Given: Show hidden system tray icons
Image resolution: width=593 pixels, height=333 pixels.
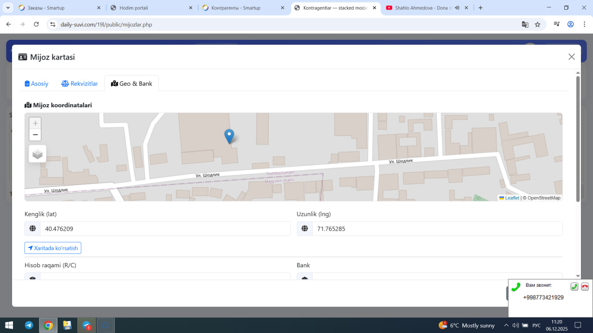Looking at the screenshot, I should pyautogui.click(x=506, y=325).
